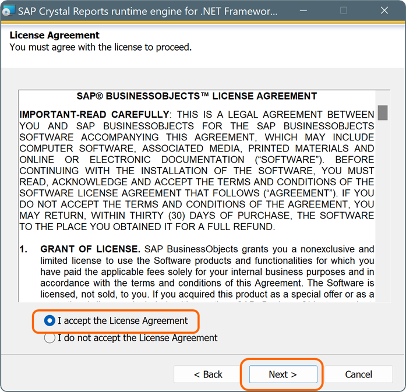The height and width of the screenshot is (392, 406).
Task: Click 'IMPORTANT-READ CAREFULLY' in the license text
Action: click(94, 114)
